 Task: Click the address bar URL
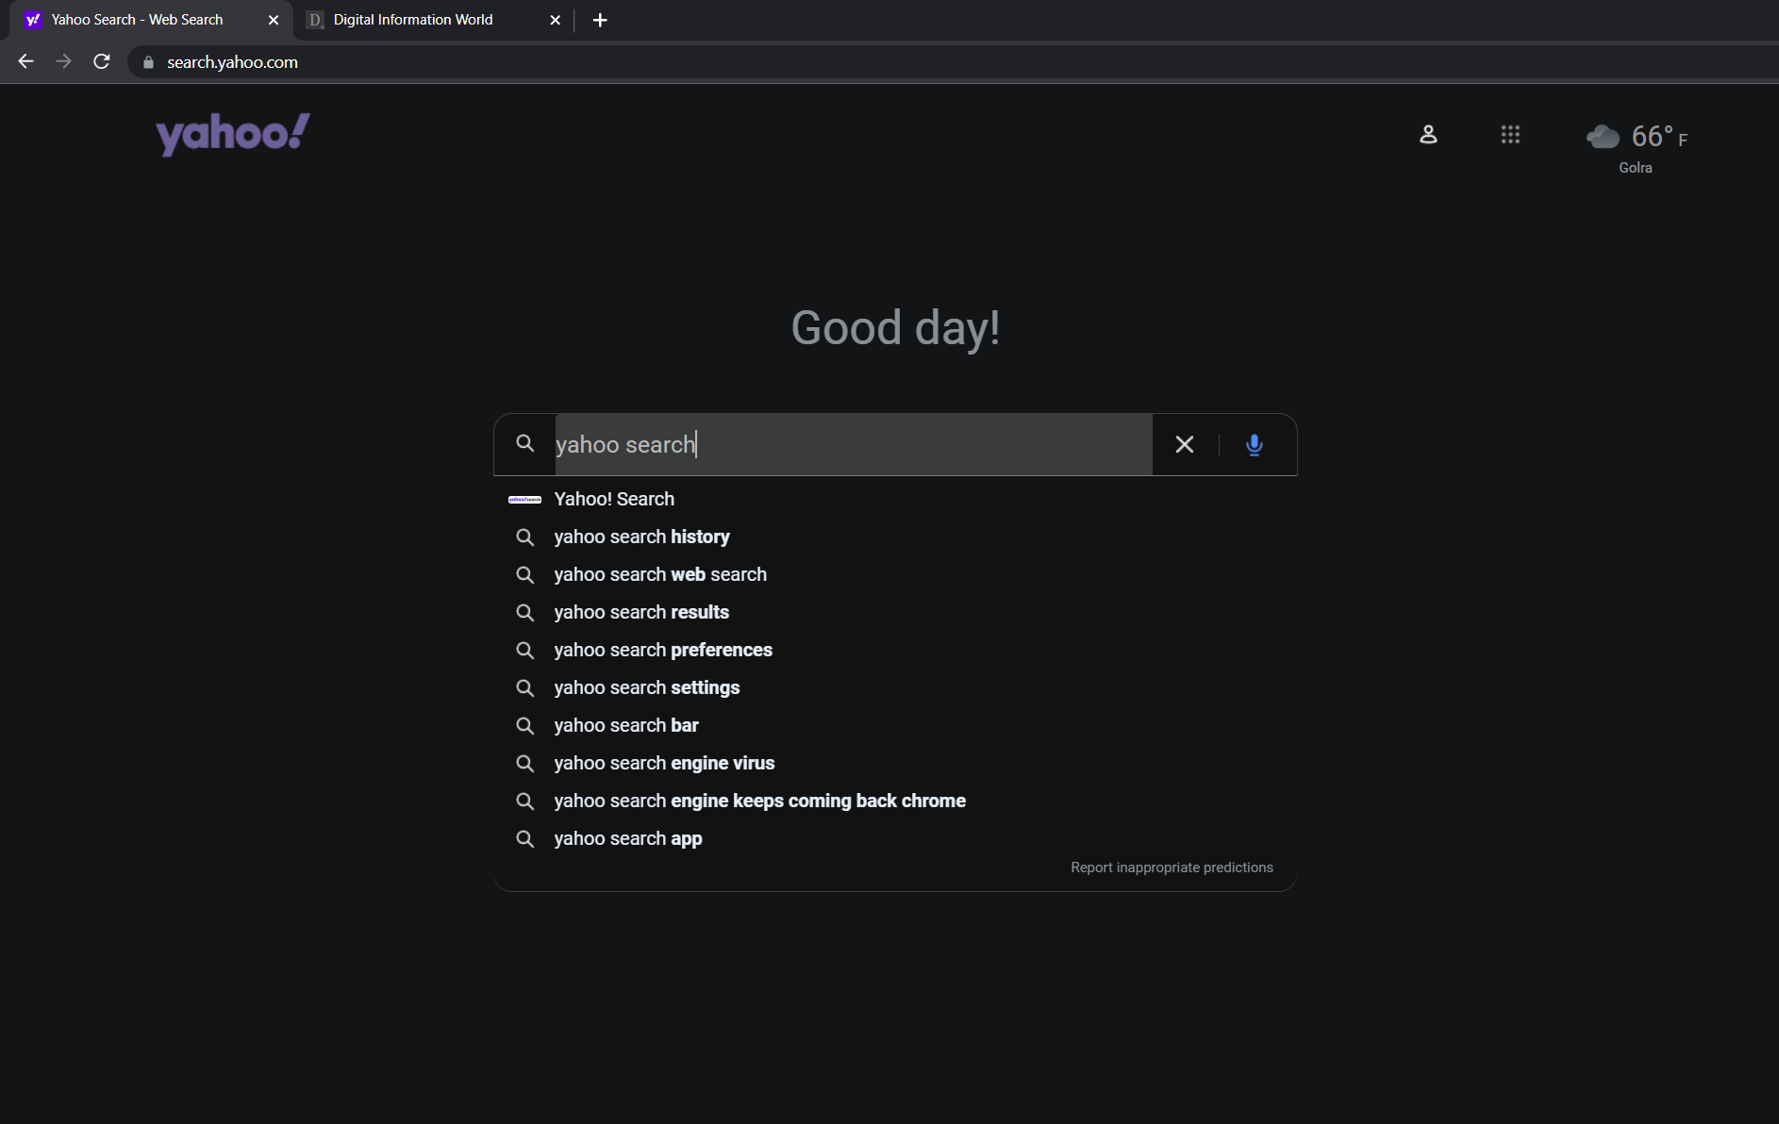tap(232, 62)
